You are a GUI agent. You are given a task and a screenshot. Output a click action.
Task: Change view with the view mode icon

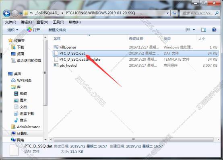point(188,30)
